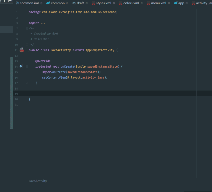This screenshot has height=192, width=212.
Task: Close the common gradle tab
Action: coord(67,3)
